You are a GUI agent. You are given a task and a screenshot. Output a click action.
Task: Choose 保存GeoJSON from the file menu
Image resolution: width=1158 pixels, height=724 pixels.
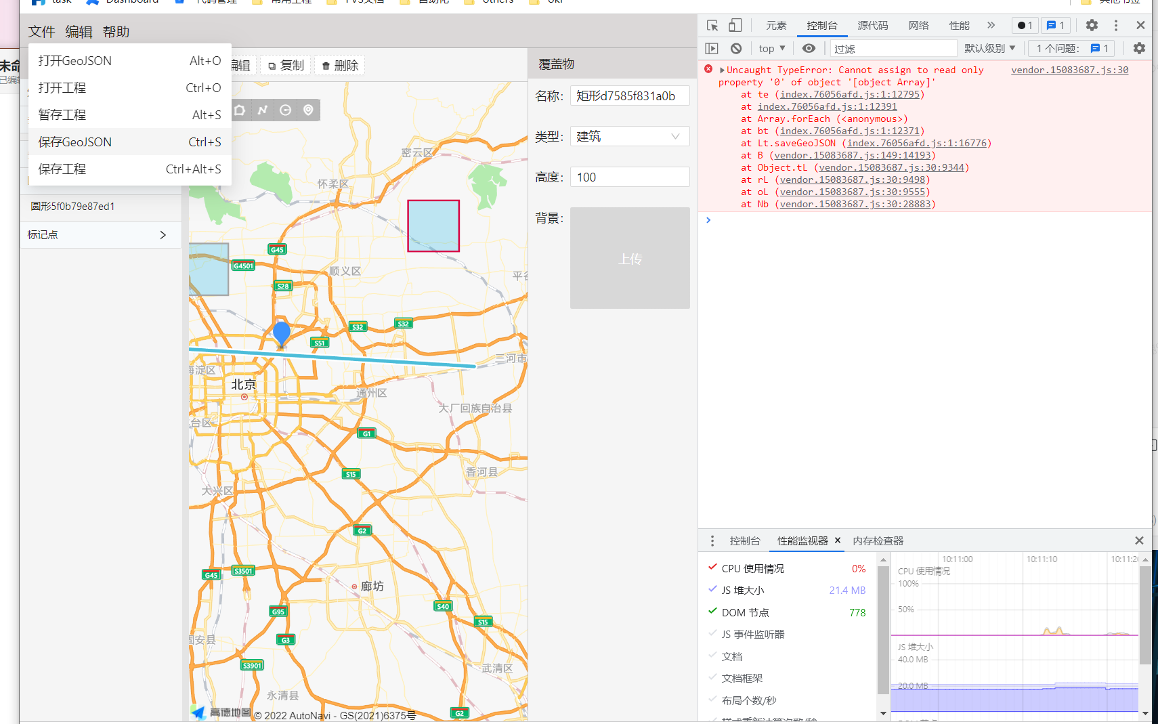[130, 142]
